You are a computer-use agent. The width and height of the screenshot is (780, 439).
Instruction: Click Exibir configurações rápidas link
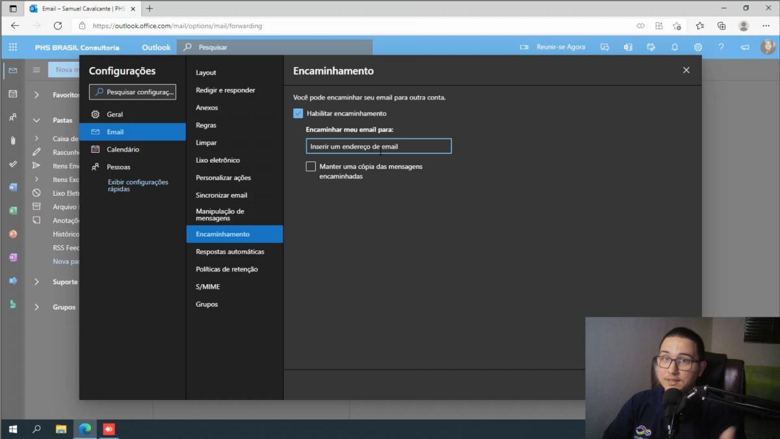(x=138, y=185)
